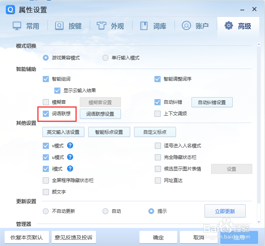
Task: Toggle the u模式 checkbox
Action: click(x=45, y=157)
